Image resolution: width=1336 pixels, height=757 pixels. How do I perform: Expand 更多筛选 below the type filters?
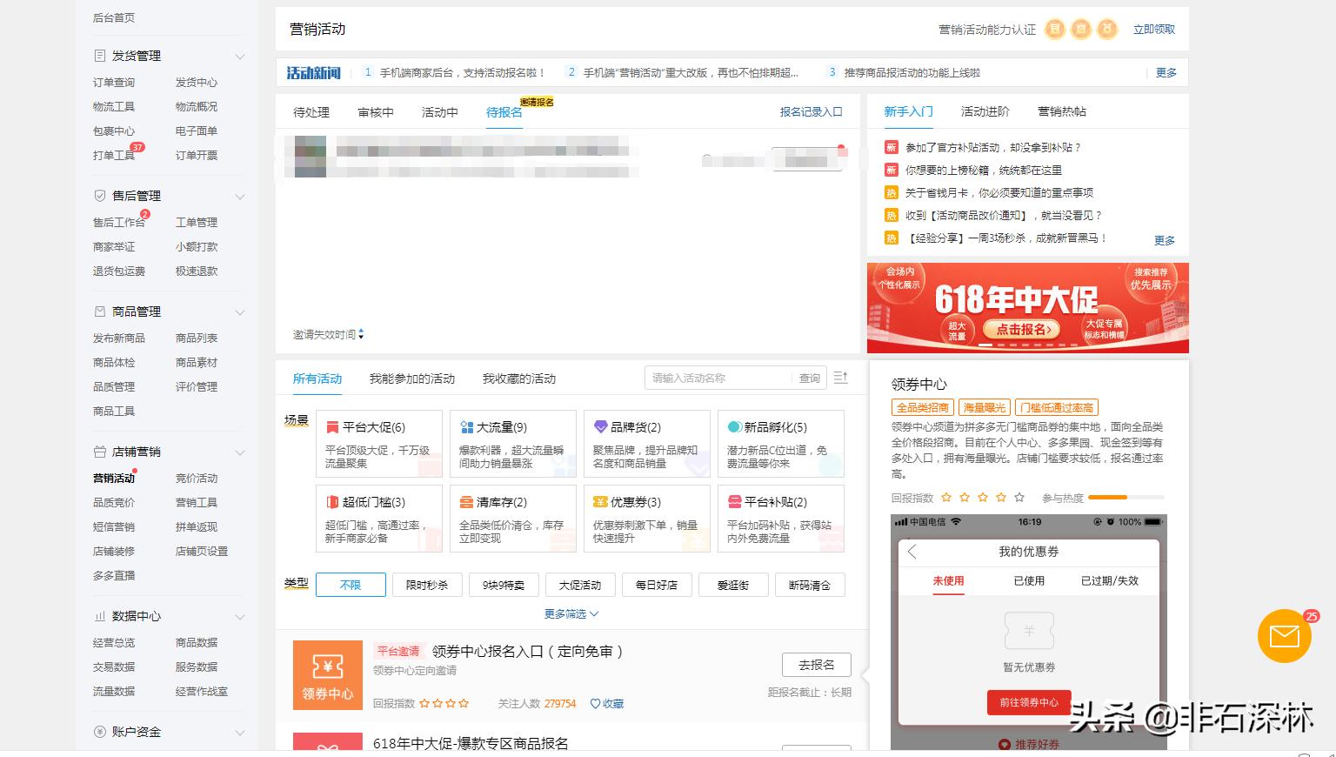coord(570,613)
